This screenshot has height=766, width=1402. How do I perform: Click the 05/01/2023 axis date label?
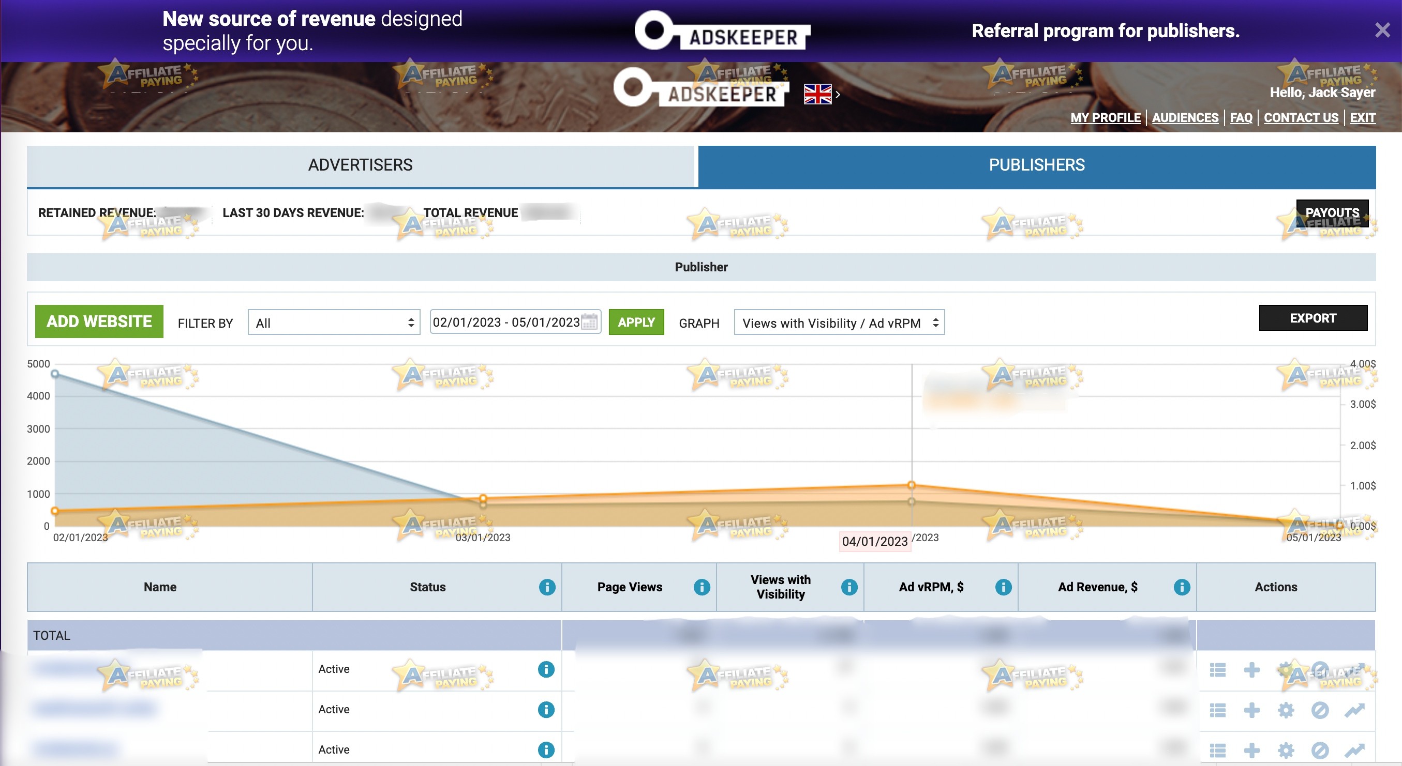click(x=1314, y=538)
